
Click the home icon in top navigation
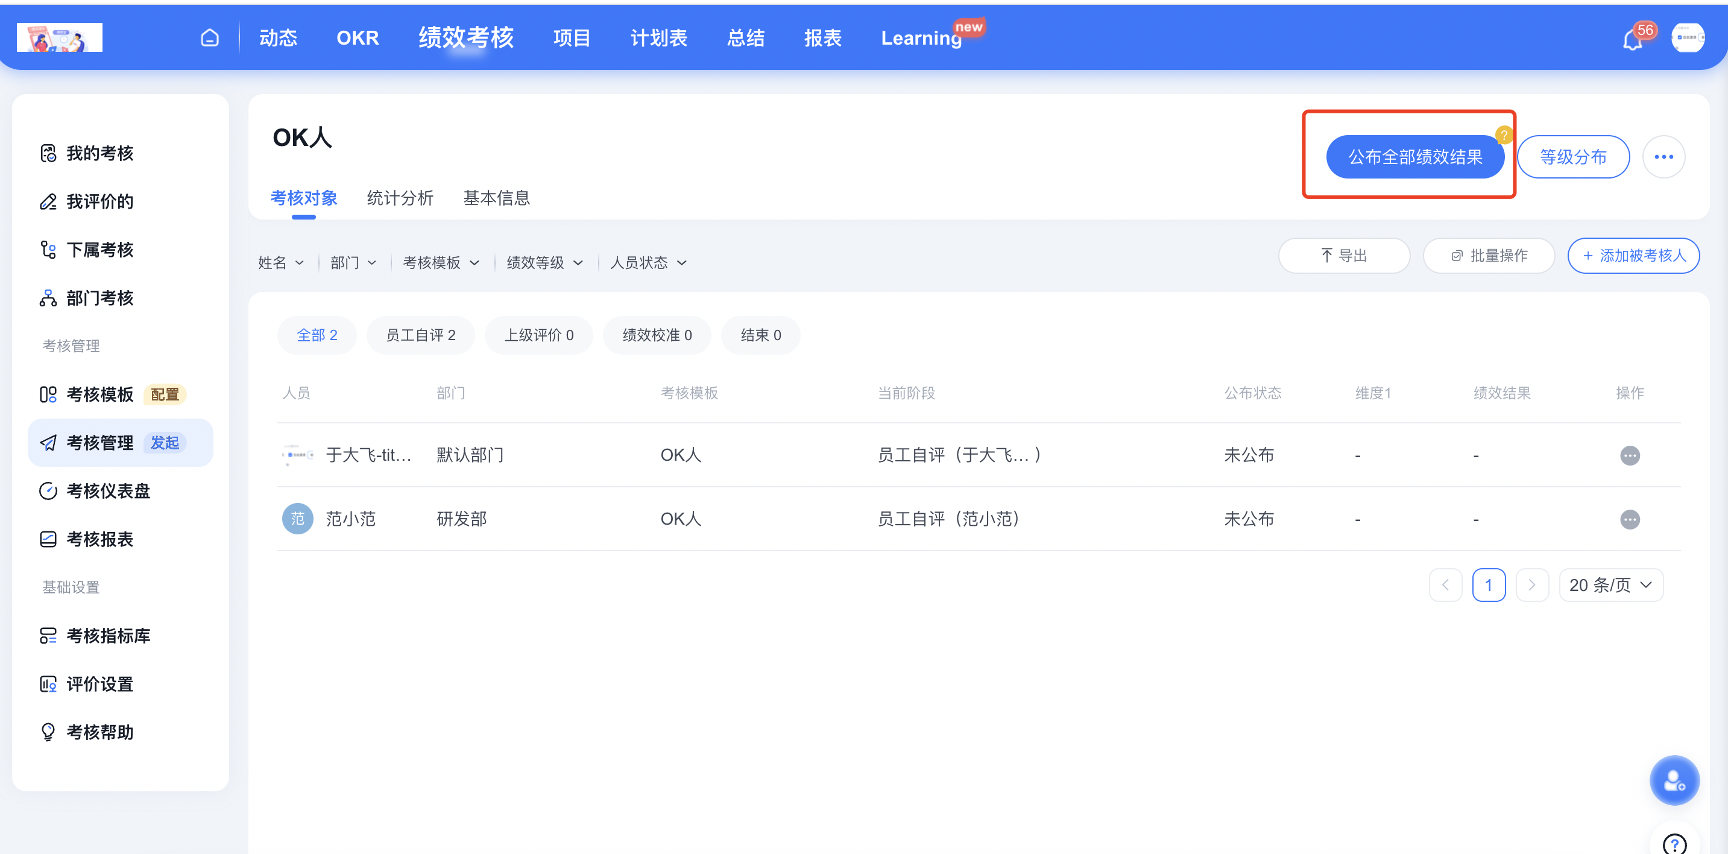click(x=210, y=38)
